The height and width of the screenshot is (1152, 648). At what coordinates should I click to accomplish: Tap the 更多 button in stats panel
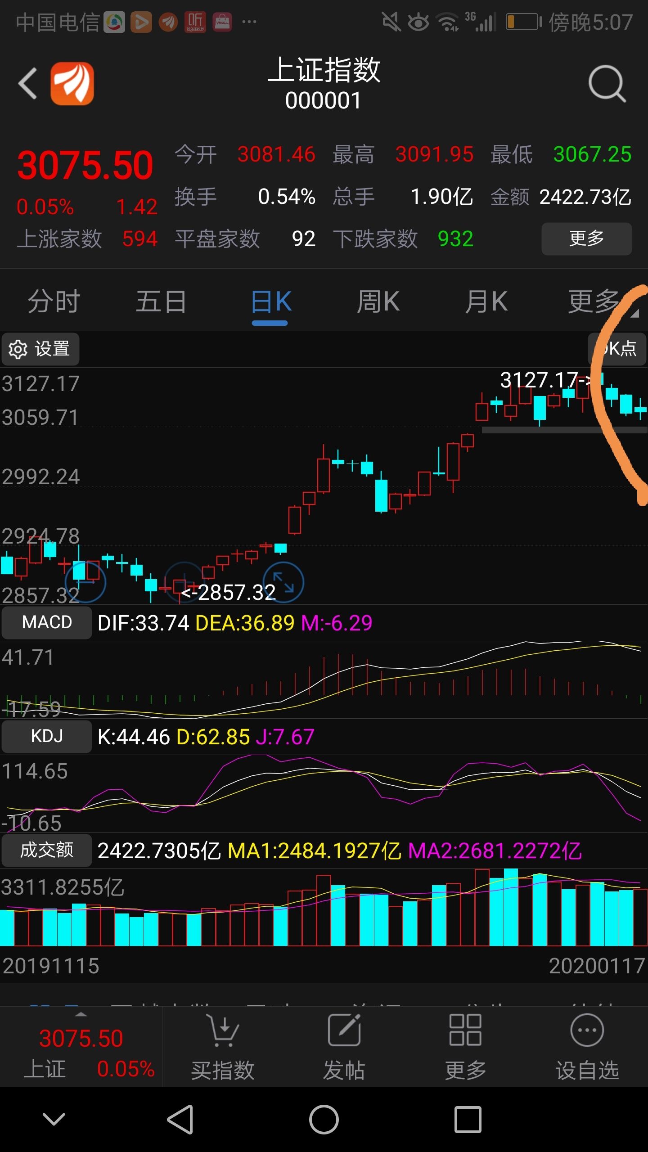tap(586, 238)
